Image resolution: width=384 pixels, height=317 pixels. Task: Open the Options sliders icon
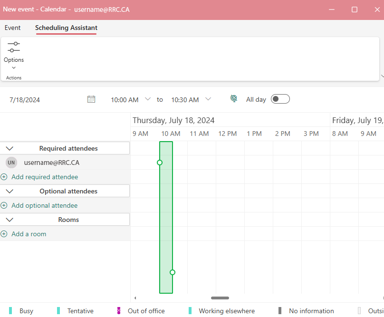pyautogui.click(x=14, y=47)
